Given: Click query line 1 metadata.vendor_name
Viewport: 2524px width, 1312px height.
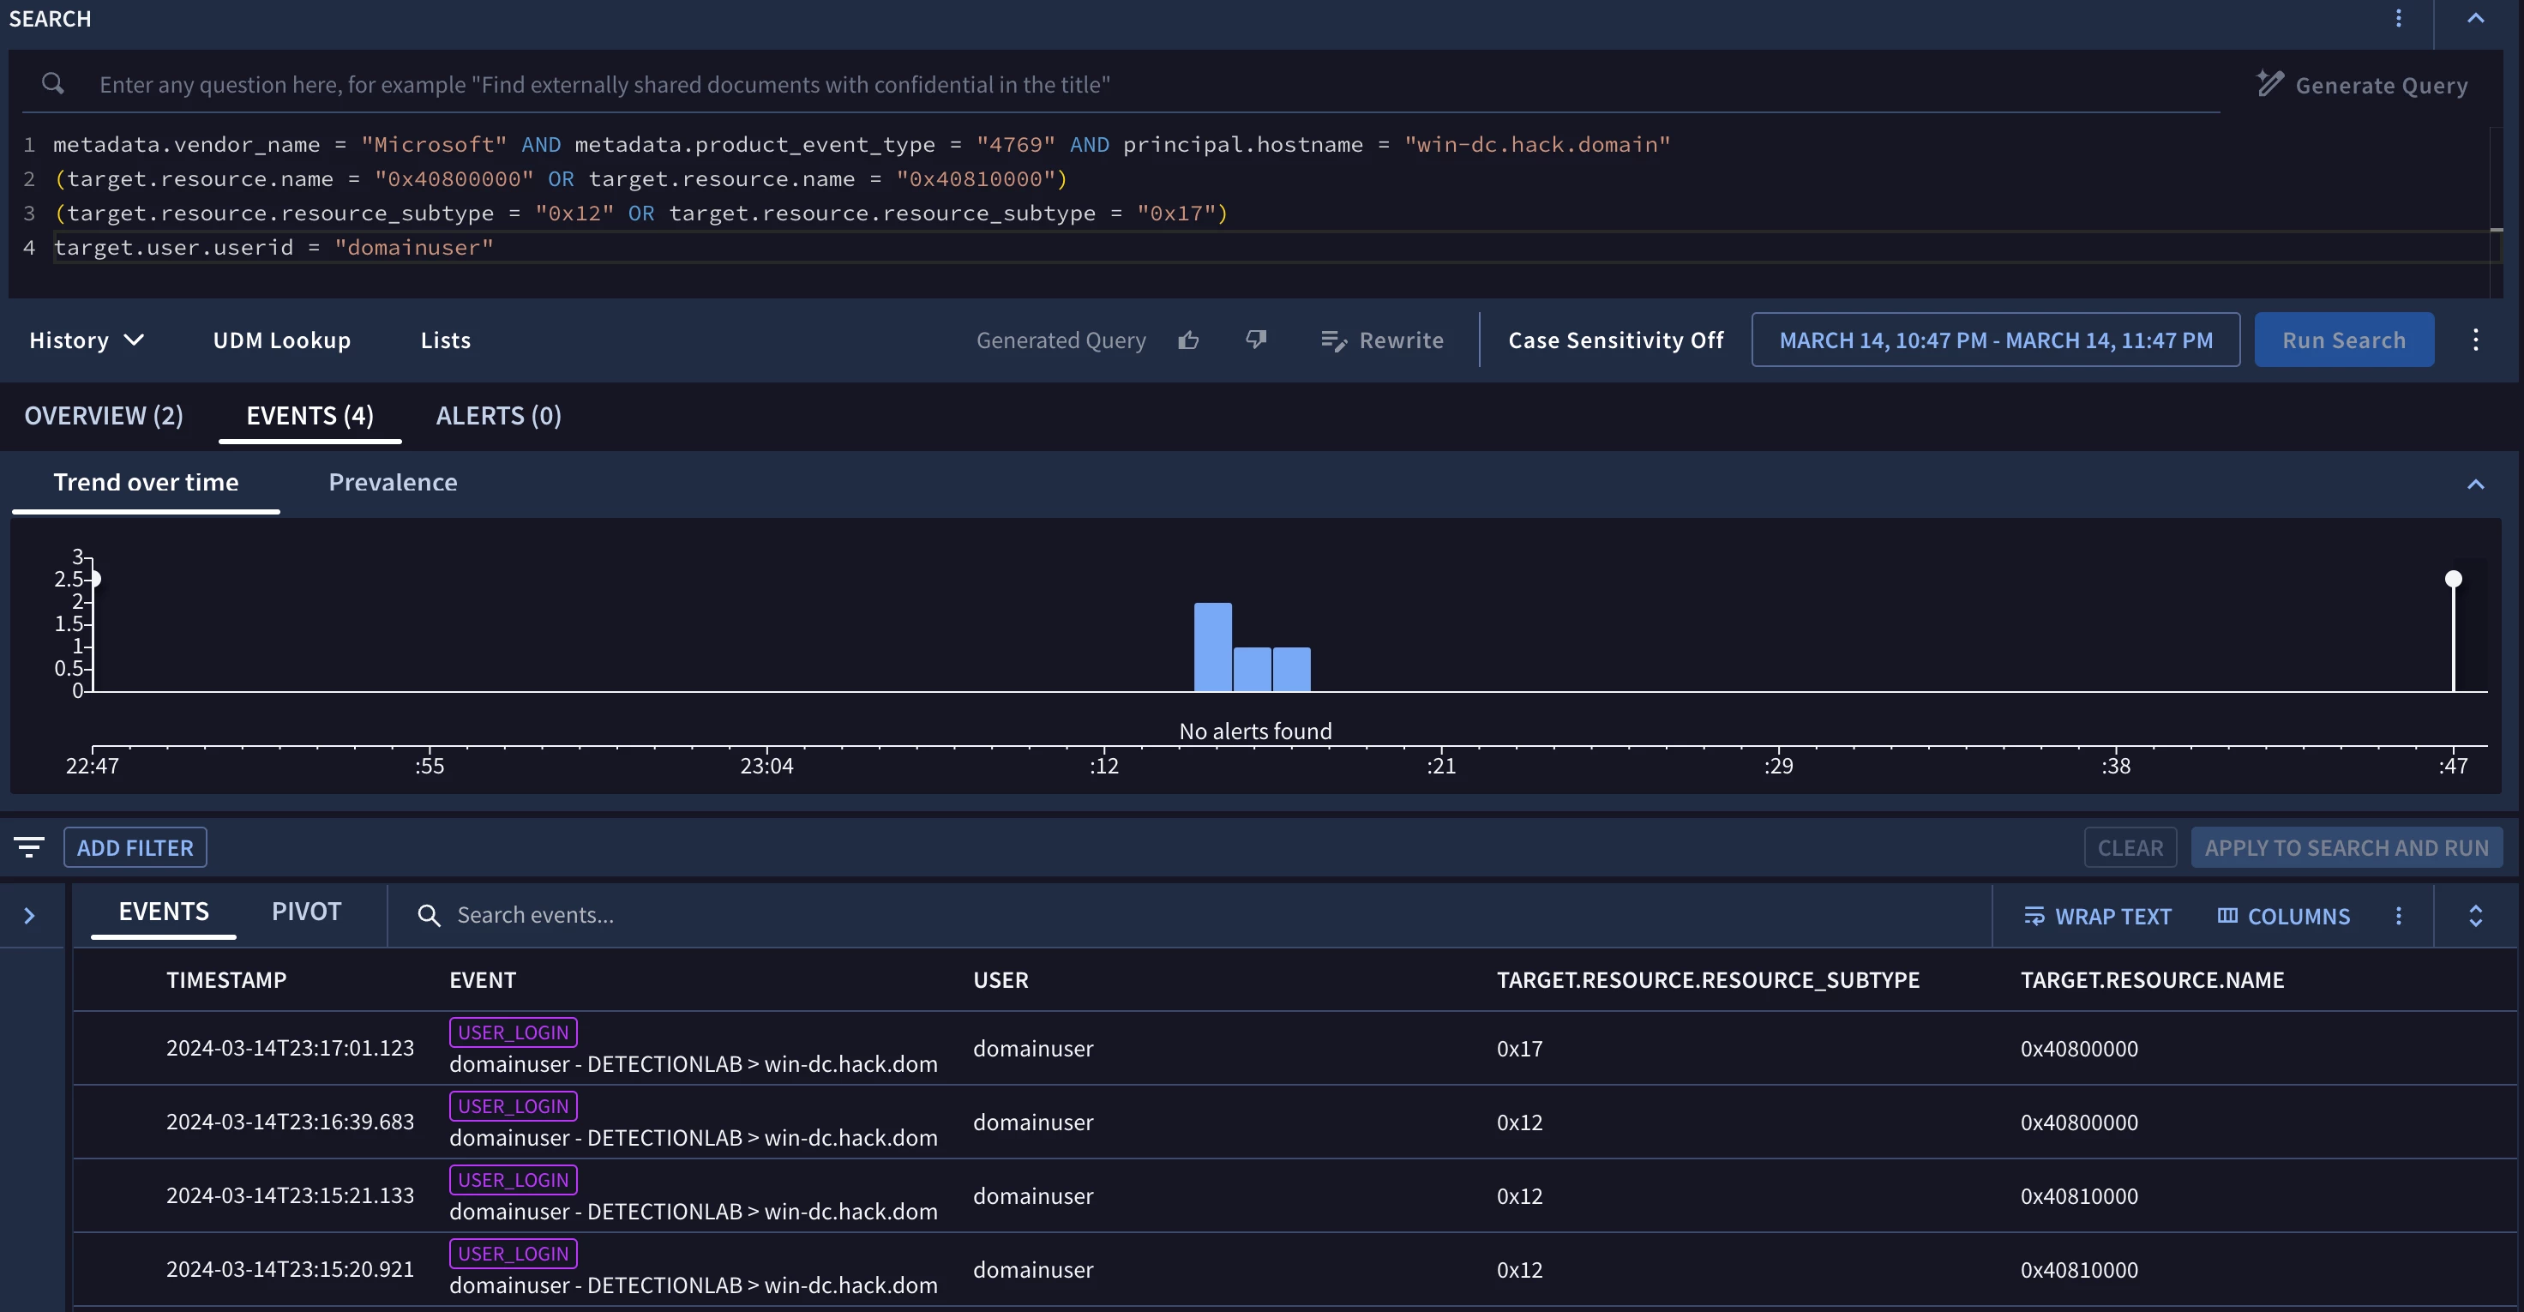Looking at the screenshot, I should [x=186, y=144].
